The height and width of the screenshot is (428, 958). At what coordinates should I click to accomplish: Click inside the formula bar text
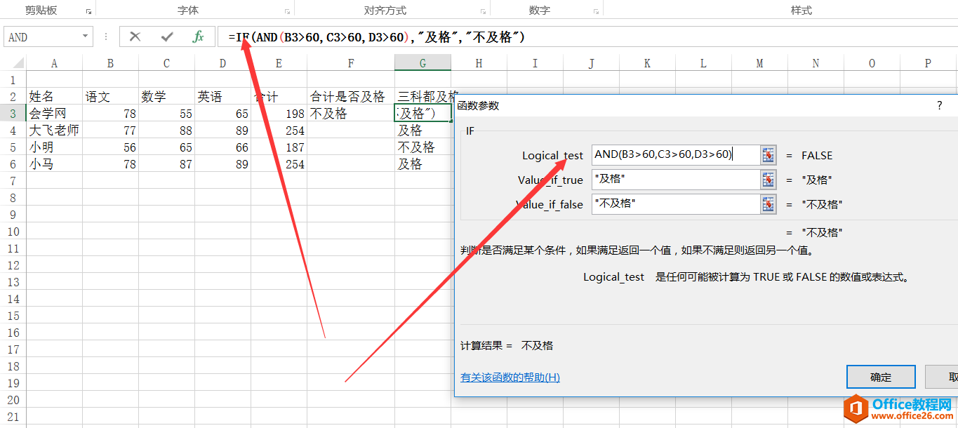[x=587, y=36]
